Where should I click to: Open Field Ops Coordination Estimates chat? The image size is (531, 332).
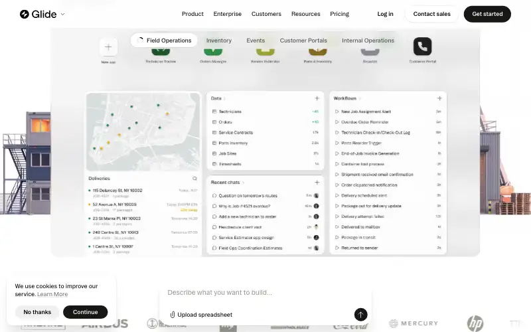pyautogui.click(x=265, y=248)
